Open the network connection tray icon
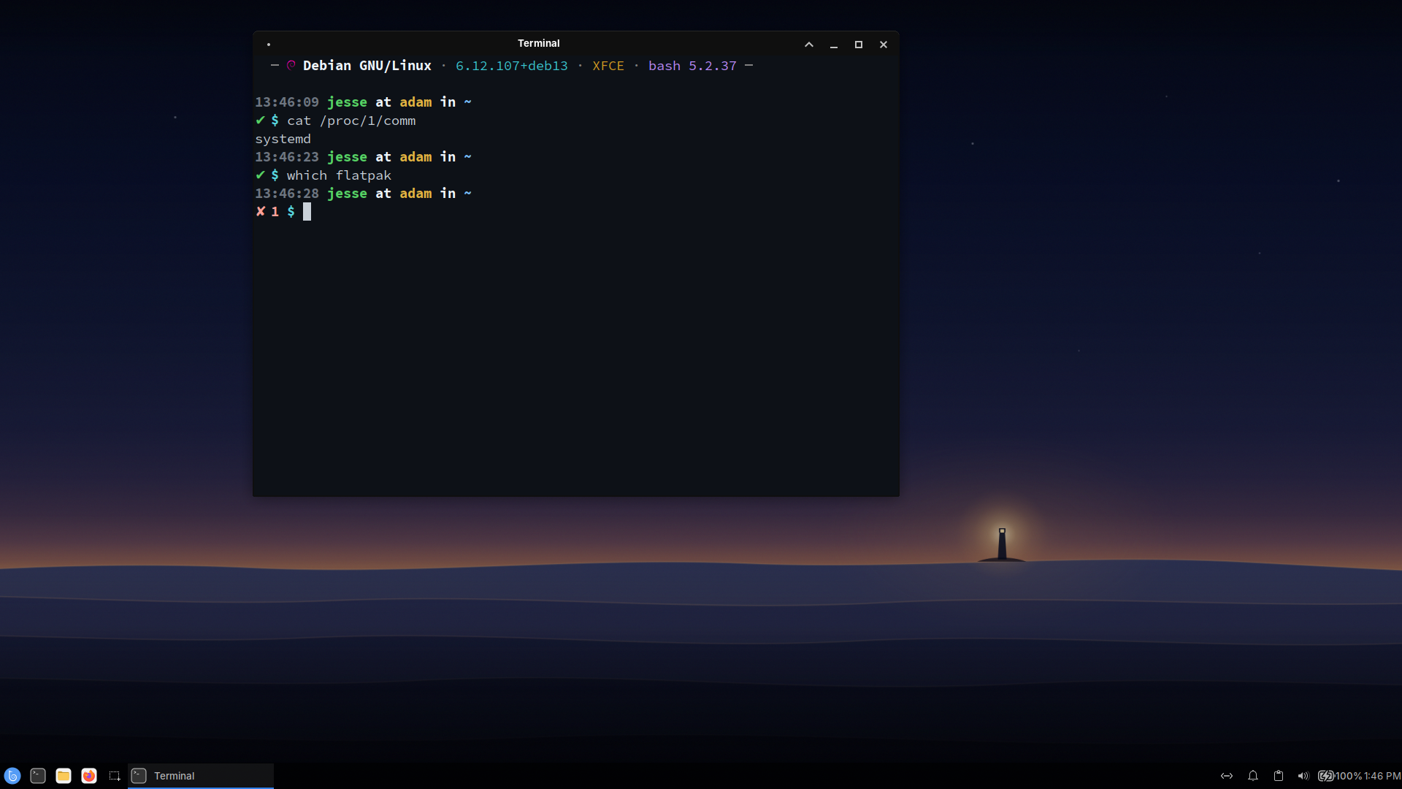Image resolution: width=1402 pixels, height=789 pixels. 1227,776
